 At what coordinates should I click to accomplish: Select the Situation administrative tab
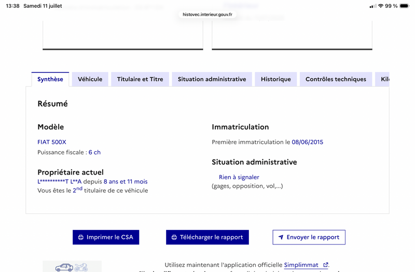pyautogui.click(x=212, y=79)
